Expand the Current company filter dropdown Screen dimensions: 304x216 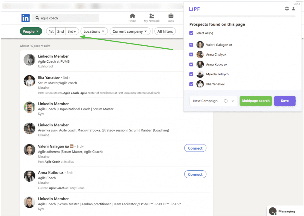pos(130,31)
